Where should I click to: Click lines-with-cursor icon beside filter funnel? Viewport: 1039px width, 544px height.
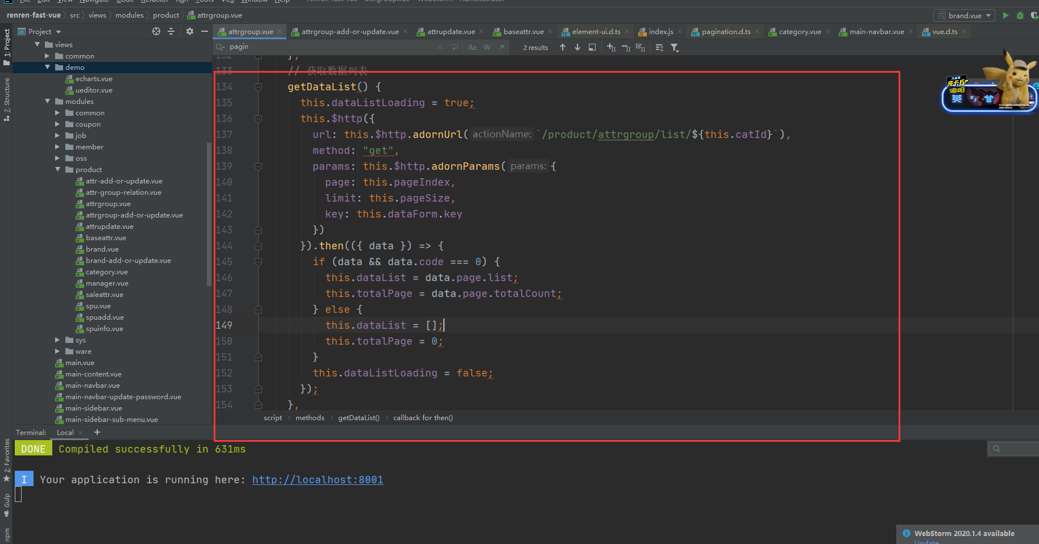point(659,47)
